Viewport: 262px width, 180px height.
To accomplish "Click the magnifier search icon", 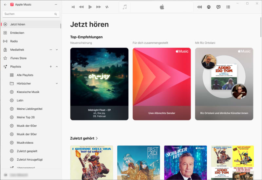I will [56, 14].
